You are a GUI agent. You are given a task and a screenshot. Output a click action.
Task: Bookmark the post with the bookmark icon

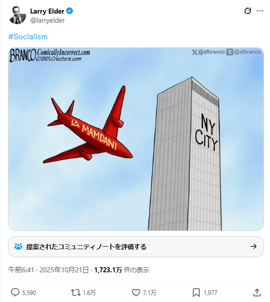(196, 292)
